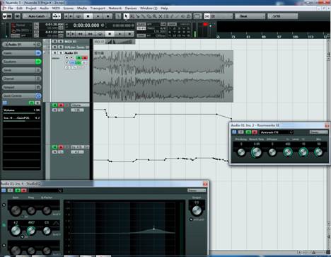The image size is (331, 257).
Task: Mute the MIDI 01 track
Action: pyautogui.click(x=54, y=42)
